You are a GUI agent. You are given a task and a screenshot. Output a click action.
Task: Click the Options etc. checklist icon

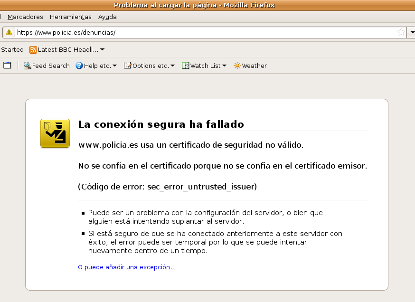128,66
